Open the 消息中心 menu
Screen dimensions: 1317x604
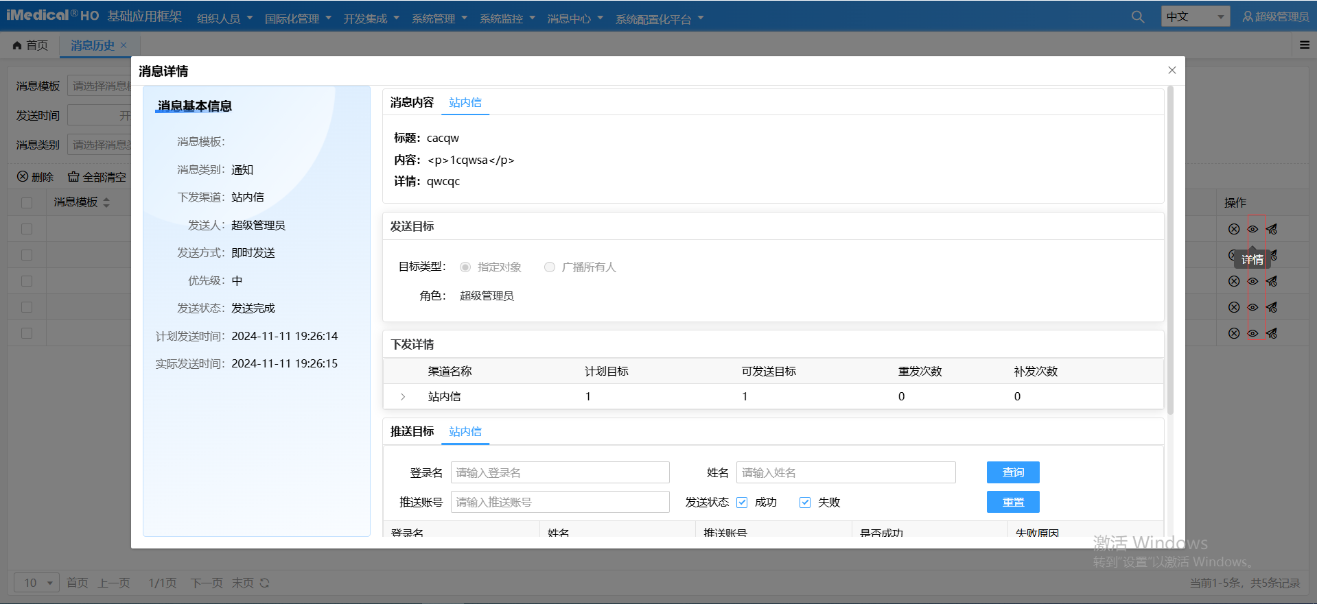click(574, 19)
